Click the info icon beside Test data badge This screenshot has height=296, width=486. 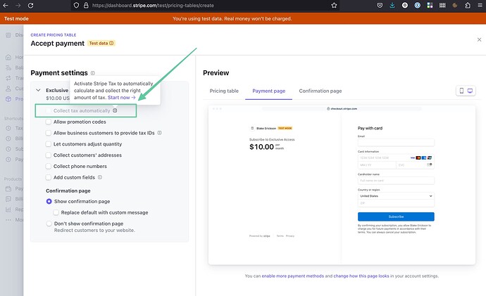(x=111, y=43)
